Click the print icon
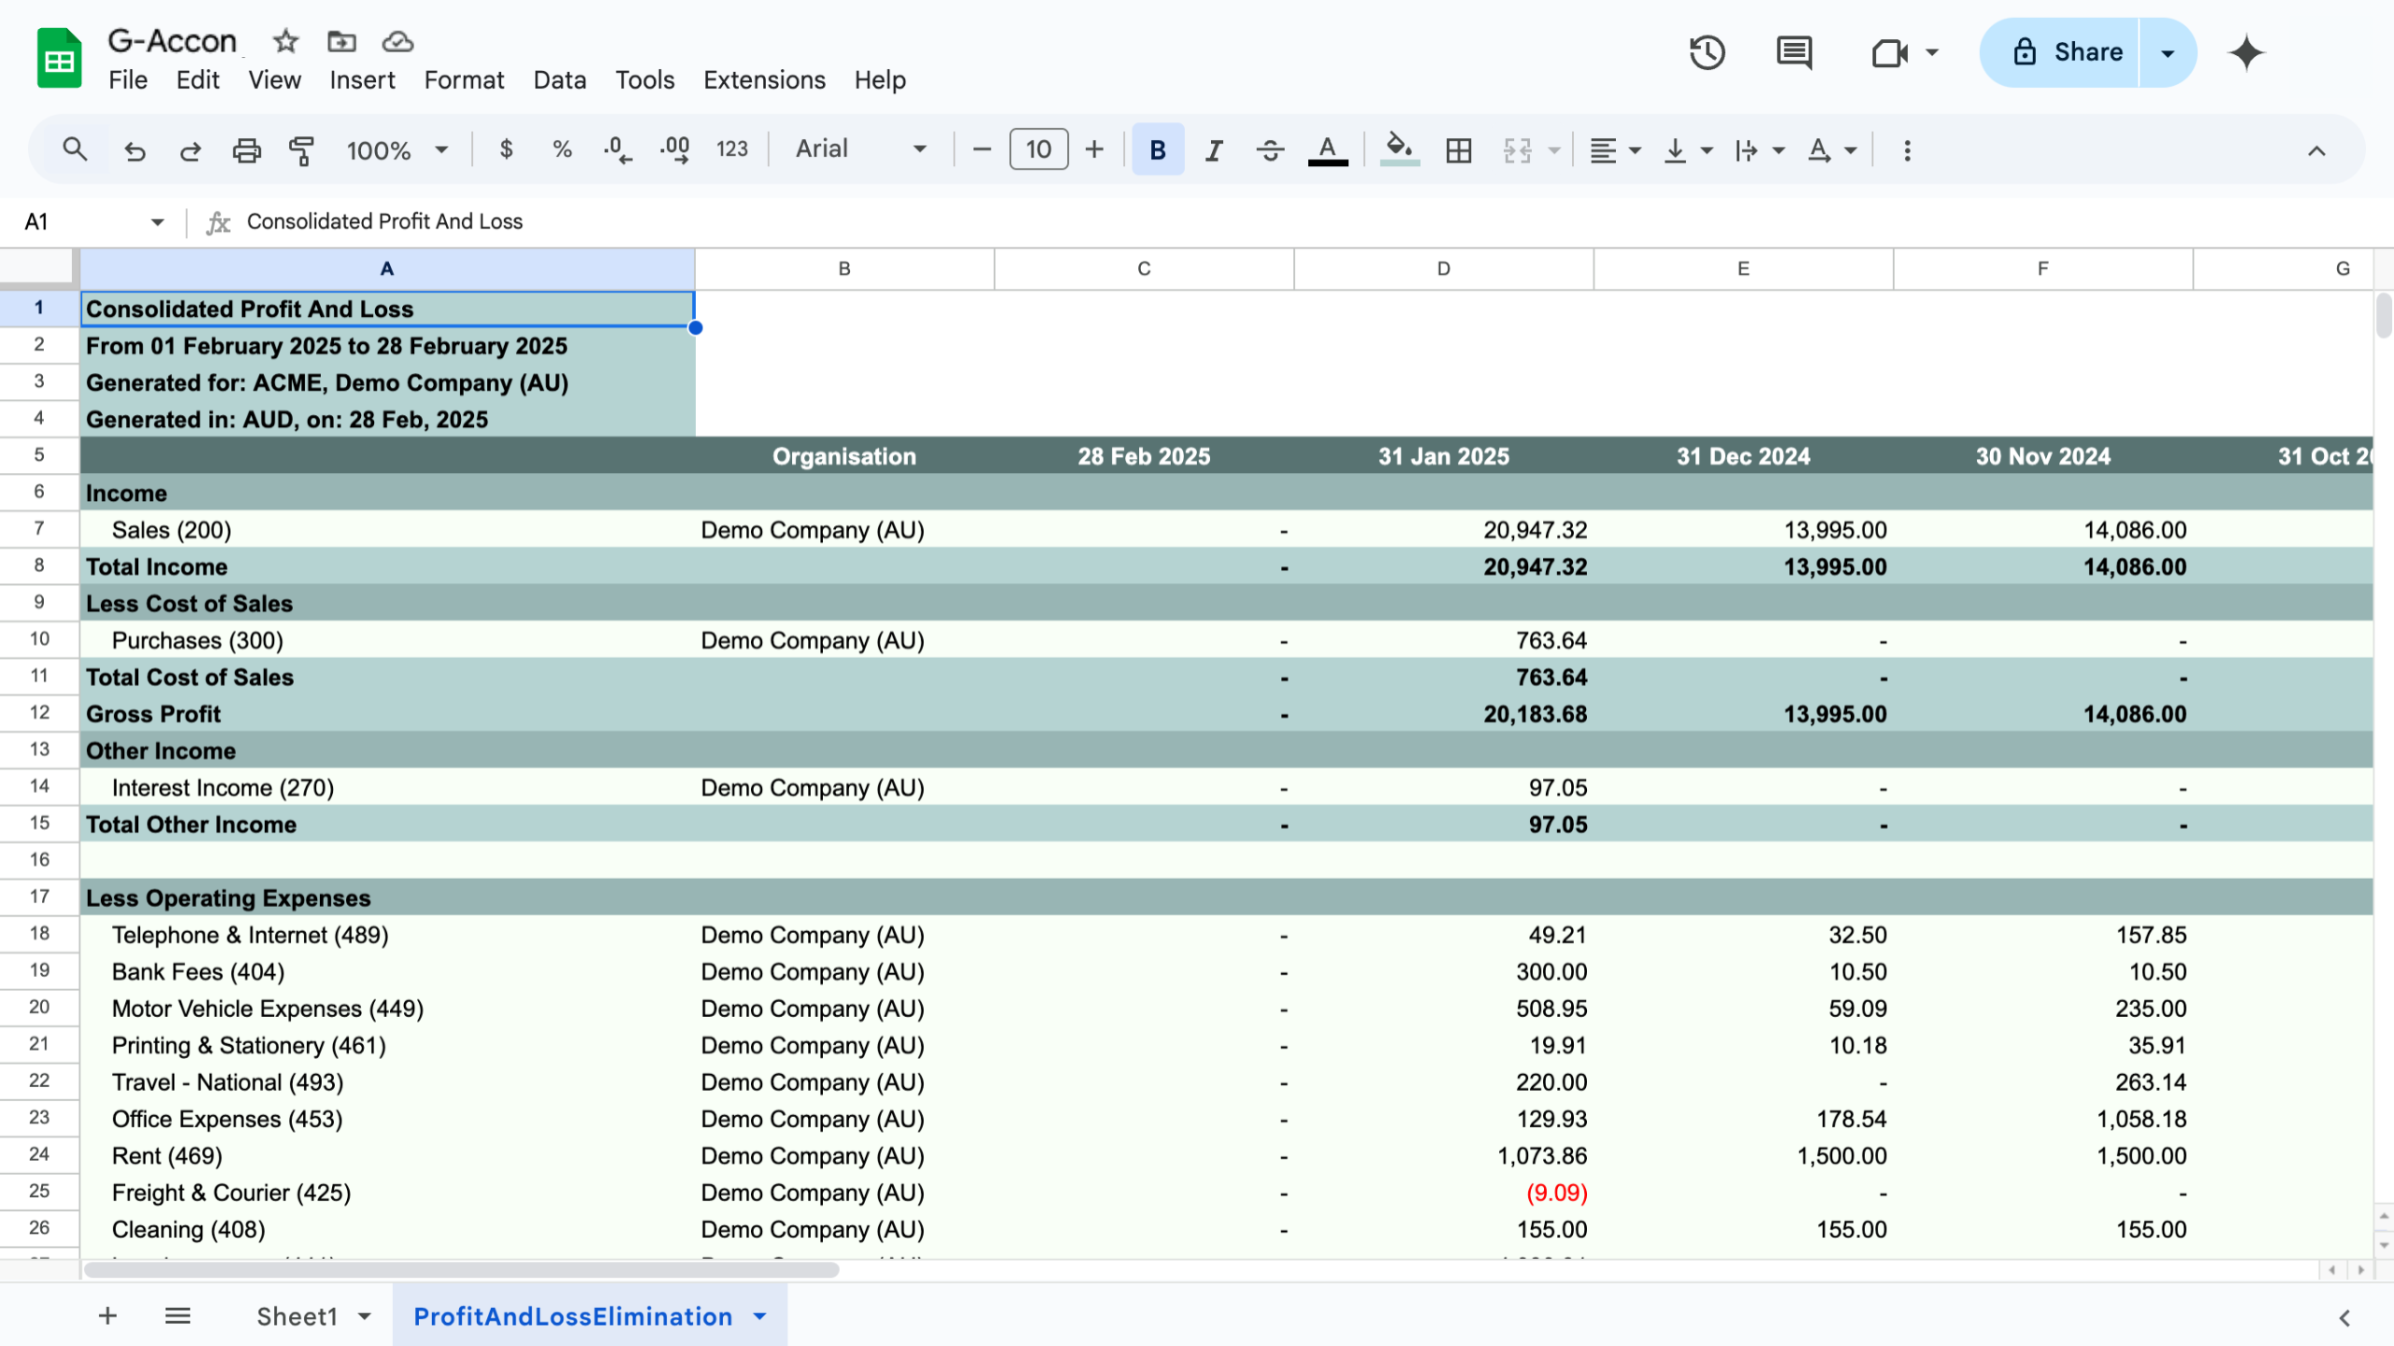 [246, 150]
